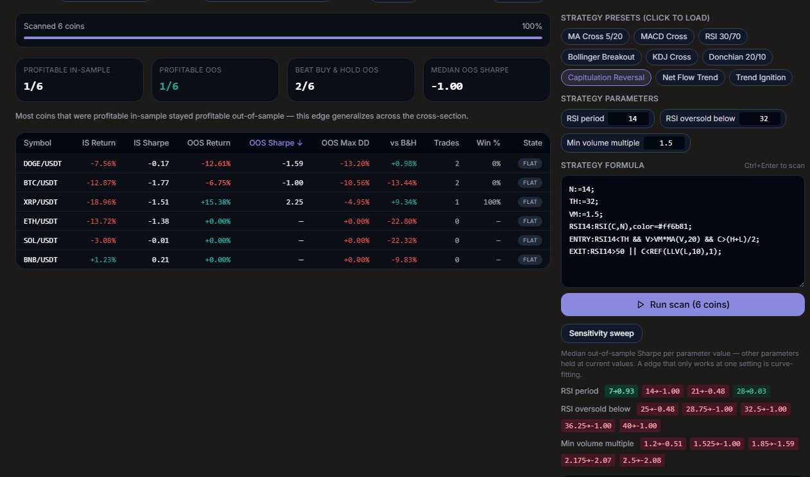Screen dimensions: 810x477
Task: Edit the RSI period value field
Action: point(628,119)
